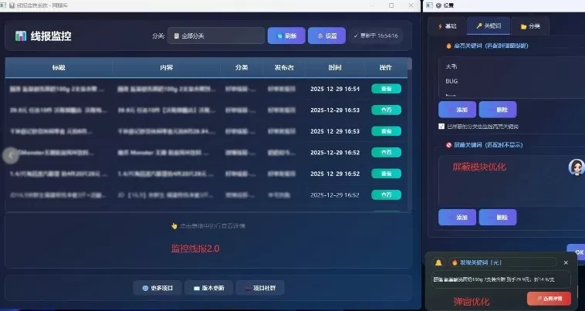585x311 pixels.
Task: Click 删除 under the highlight keyword list
Action: point(498,110)
